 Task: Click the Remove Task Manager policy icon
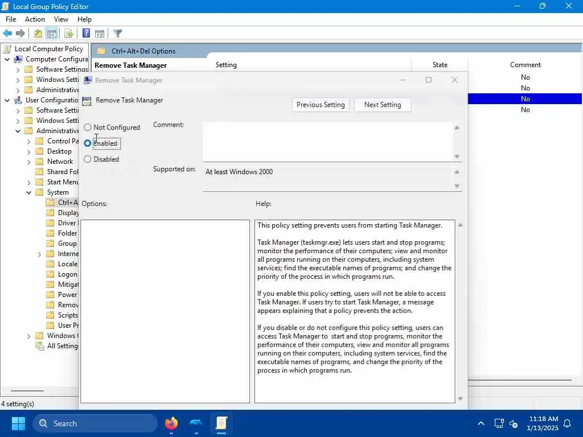tap(87, 101)
